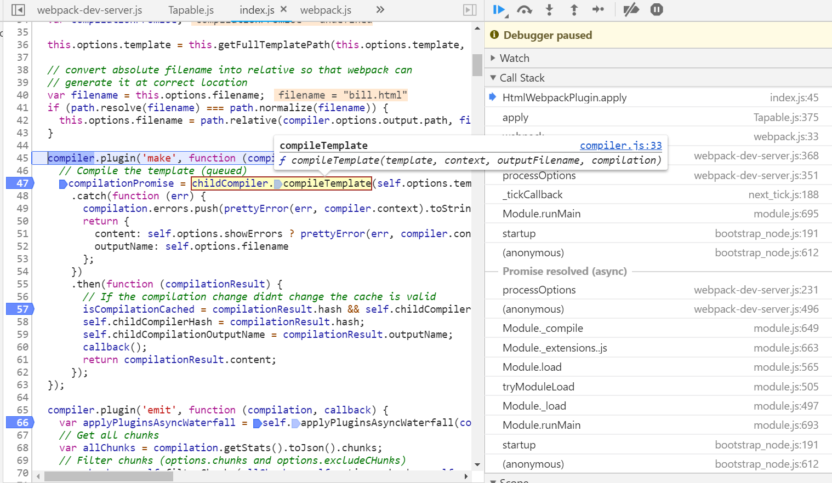Open the webpack.js tab
The width and height of the screenshot is (832, 483).
point(326,10)
